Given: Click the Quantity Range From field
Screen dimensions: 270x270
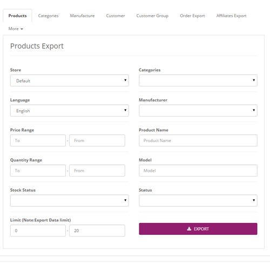Looking at the screenshot, I should point(97,171).
